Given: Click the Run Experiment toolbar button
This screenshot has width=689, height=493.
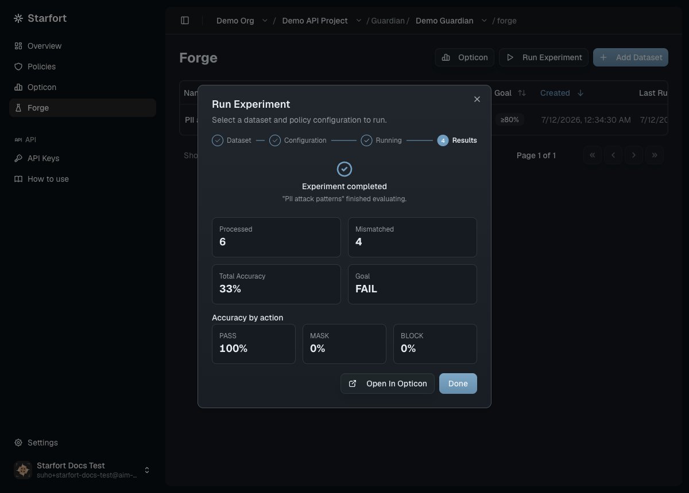Looking at the screenshot, I should click(x=544, y=57).
